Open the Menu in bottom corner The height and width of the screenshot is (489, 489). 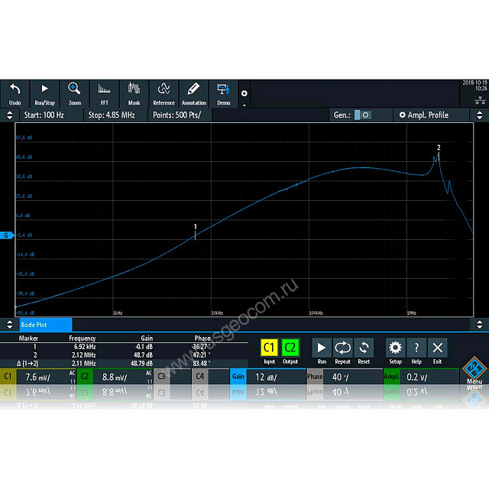[x=474, y=371]
